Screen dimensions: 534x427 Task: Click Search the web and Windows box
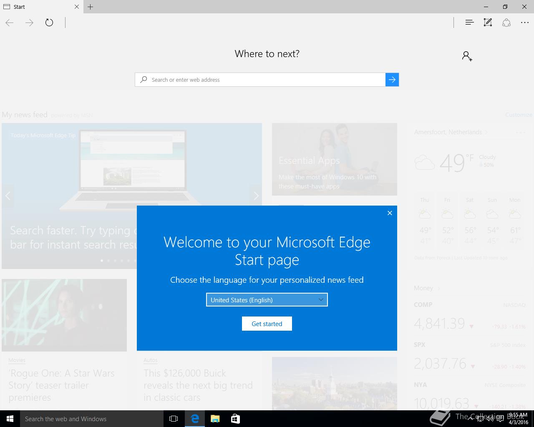(x=92, y=419)
